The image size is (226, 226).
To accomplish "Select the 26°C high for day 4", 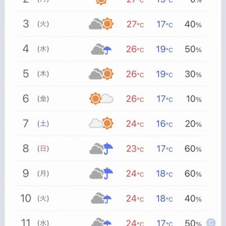I will pyautogui.click(x=135, y=49).
